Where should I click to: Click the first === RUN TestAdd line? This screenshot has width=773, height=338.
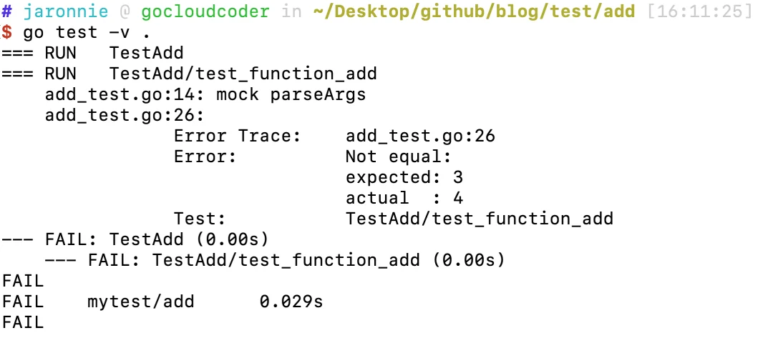click(92, 53)
